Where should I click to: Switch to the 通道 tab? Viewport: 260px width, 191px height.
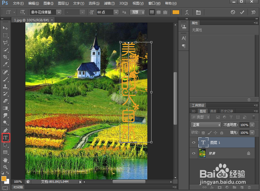coord(213,111)
